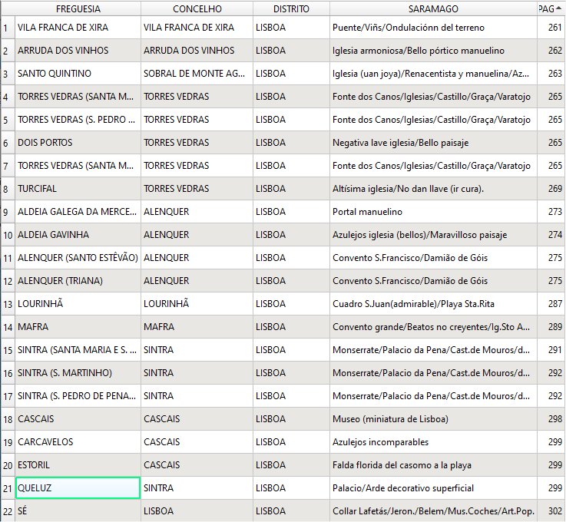Select the SOBRAL DE MONTE AG... concelho cell
Screen dimensions: 566x522
point(197,74)
